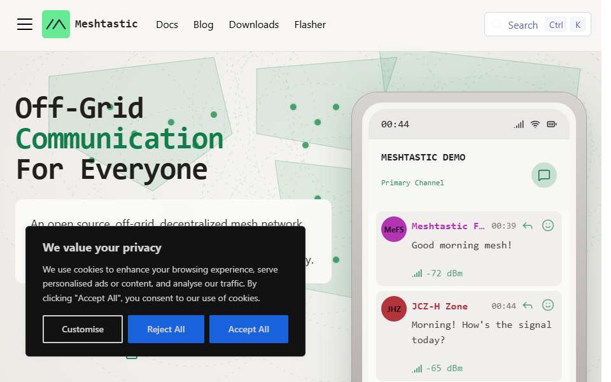Click the "Morning! How's the signal today?" message
The height and width of the screenshot is (382, 611).
[x=482, y=332]
